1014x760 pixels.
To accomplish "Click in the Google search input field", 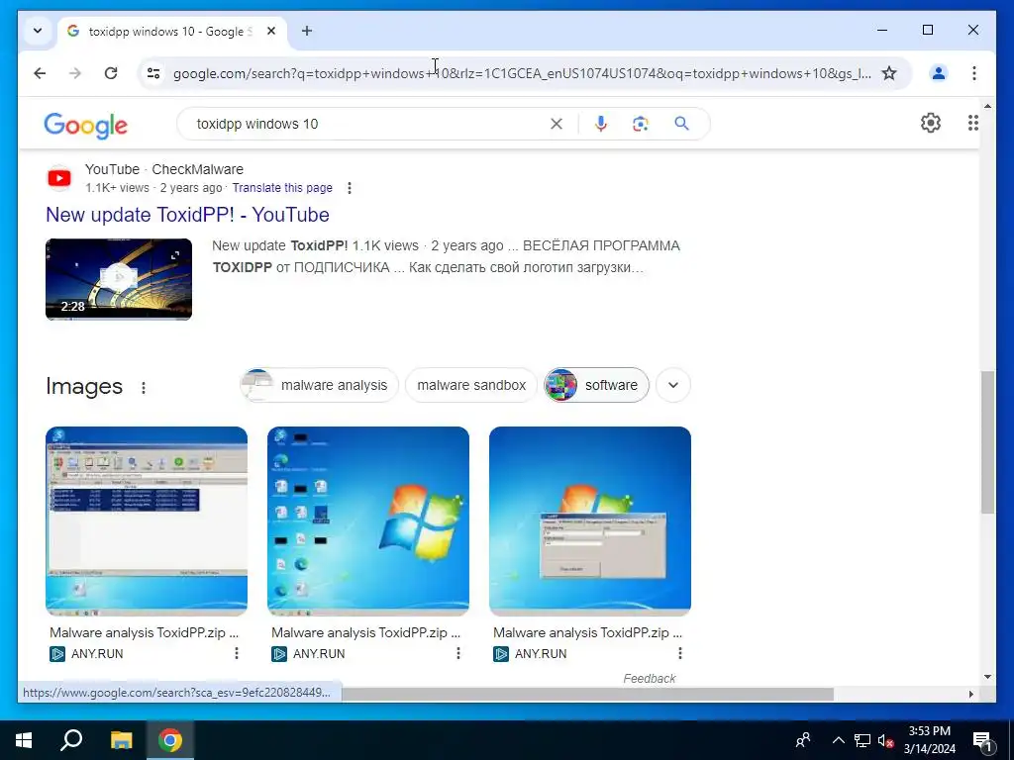I will 368,124.
